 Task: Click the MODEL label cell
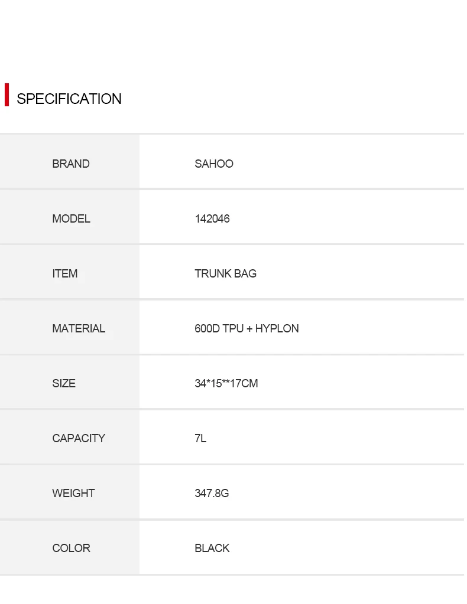(71, 218)
